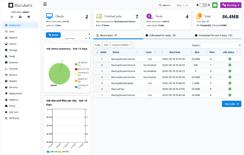This screenshot has height=155, width=244.
Task: Click the Patterns stamp icon
Action: [6, 100]
